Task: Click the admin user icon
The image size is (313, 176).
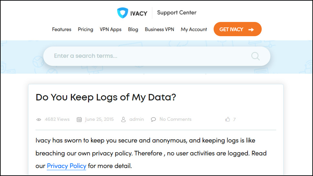Action: 123,119
